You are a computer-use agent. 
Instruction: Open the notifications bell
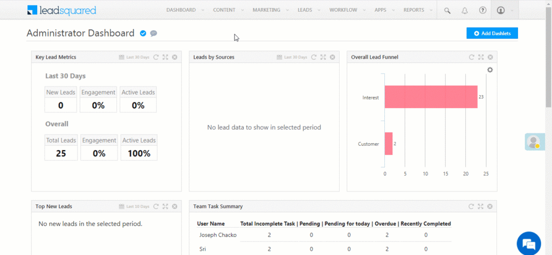465,10
